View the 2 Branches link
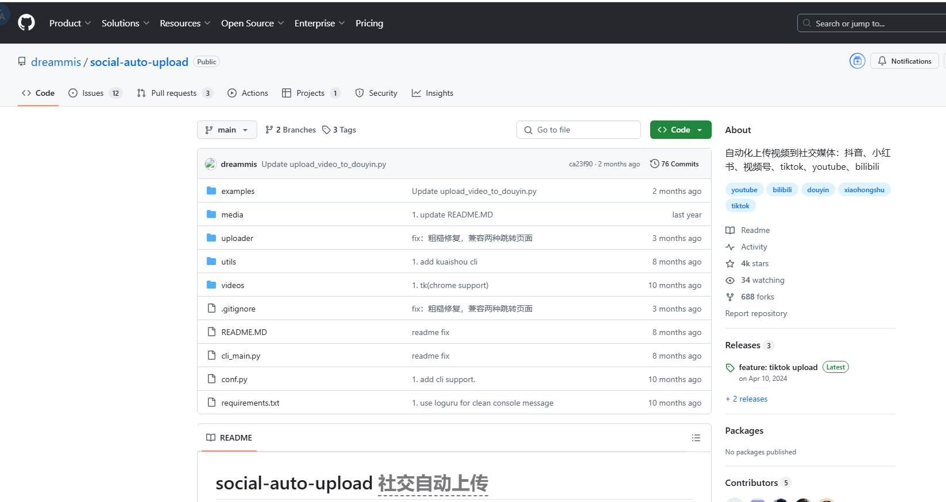 [x=291, y=130]
